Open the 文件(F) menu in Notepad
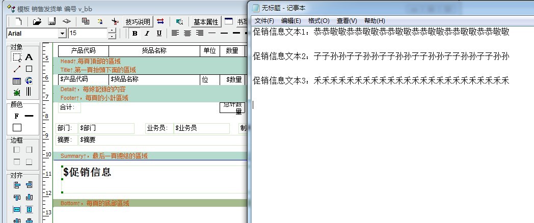The height and width of the screenshot is (223, 534). coord(264,20)
